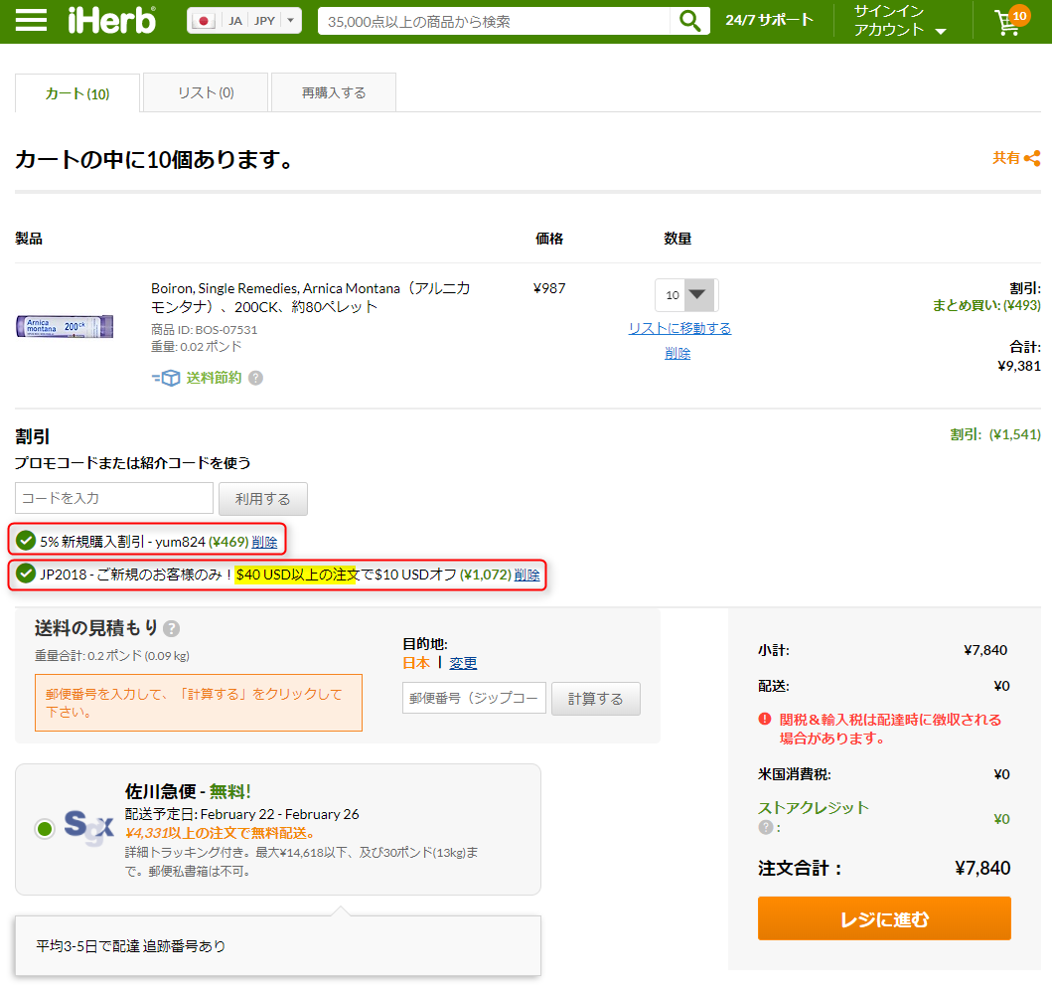Open the shopping cart icon with badge 10
The image size is (1052, 989).
1011,21
